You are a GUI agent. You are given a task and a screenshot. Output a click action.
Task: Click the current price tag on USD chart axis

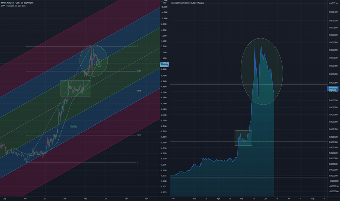click(x=165, y=64)
